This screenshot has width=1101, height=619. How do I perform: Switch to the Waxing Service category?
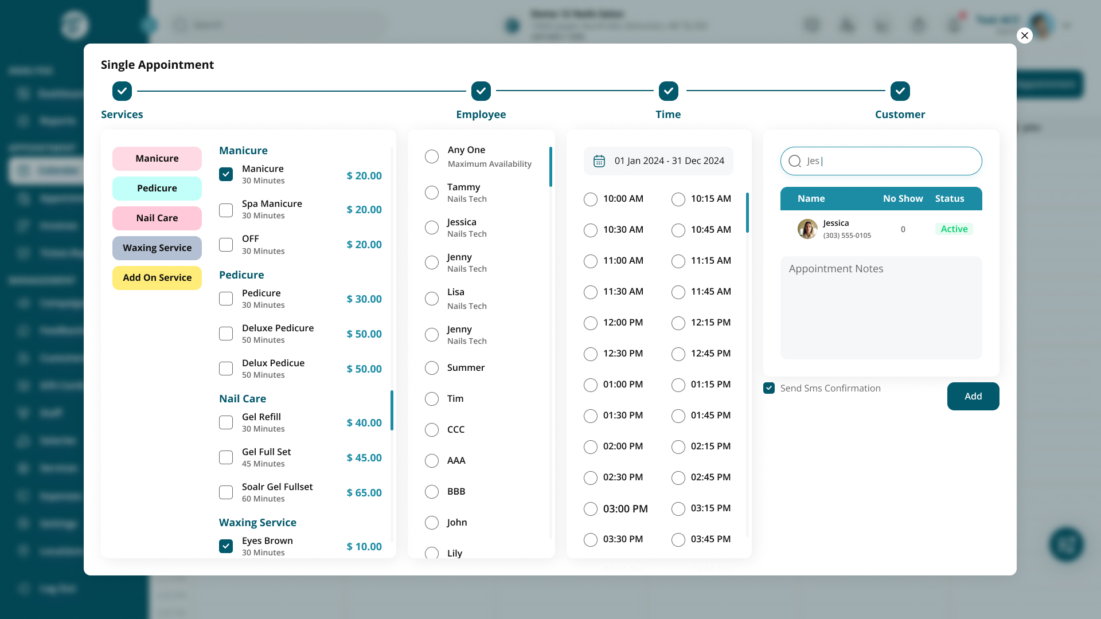157,248
